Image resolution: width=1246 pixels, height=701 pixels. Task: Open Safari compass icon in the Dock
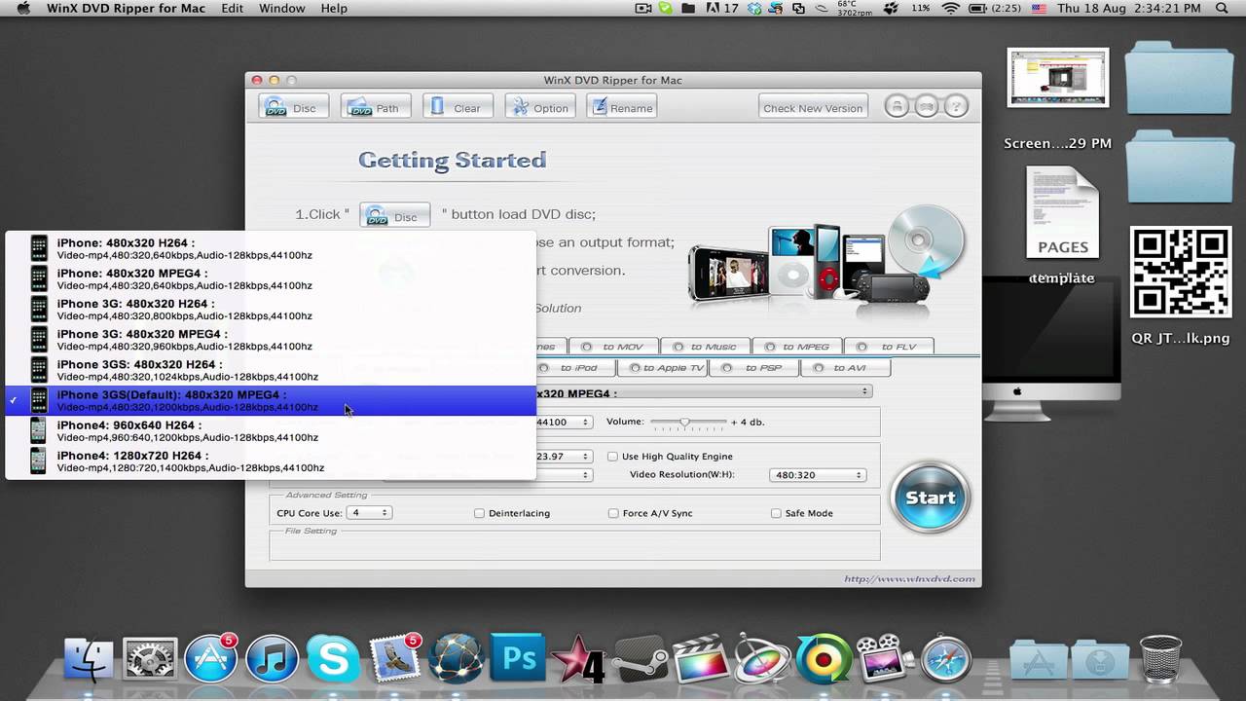pos(945,659)
